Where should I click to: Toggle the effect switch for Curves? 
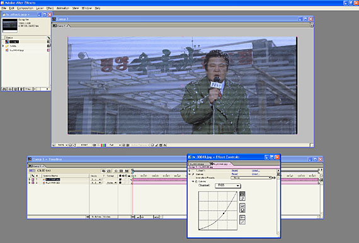tap(193, 174)
